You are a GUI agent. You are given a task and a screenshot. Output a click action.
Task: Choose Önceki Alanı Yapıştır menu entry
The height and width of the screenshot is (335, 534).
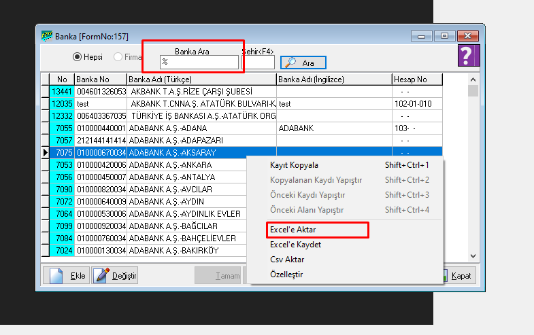[345, 210]
